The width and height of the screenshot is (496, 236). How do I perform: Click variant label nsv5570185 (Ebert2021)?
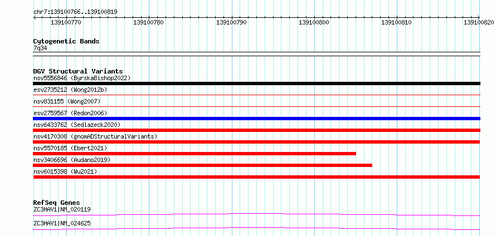pyautogui.click(x=70, y=148)
